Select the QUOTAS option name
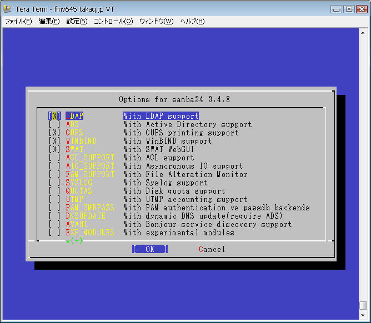371x323 pixels. point(79,191)
